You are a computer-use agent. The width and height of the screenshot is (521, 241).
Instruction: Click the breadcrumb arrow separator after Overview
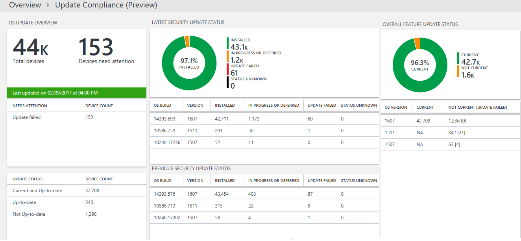pyautogui.click(x=48, y=5)
